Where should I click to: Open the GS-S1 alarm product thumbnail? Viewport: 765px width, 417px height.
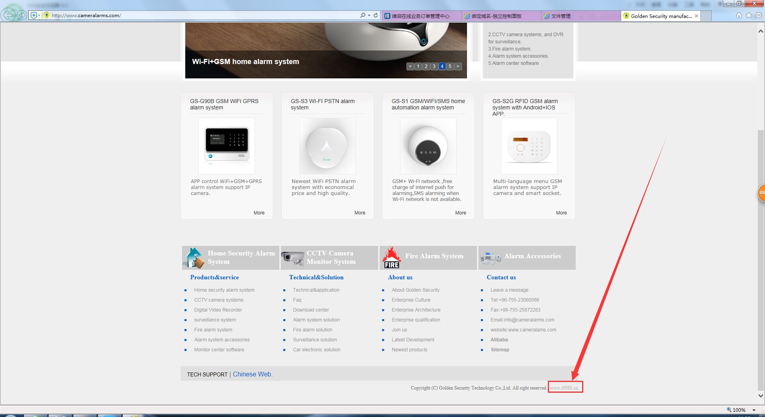pos(428,146)
